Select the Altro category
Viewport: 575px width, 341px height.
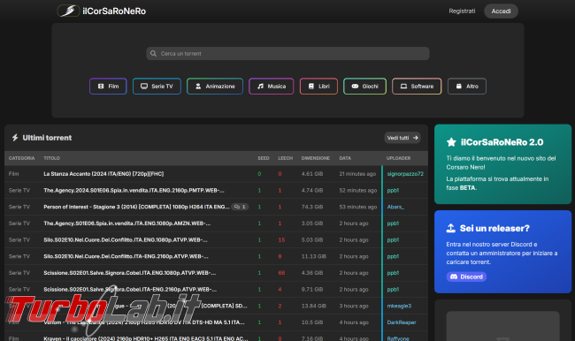click(x=467, y=86)
